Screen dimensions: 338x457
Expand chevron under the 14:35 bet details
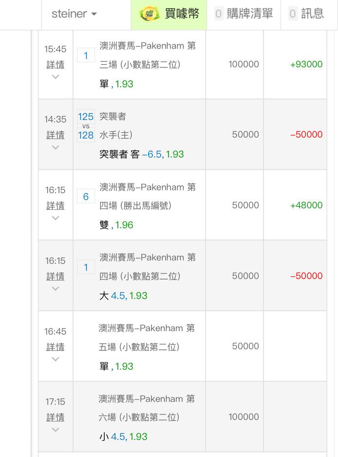(56, 147)
